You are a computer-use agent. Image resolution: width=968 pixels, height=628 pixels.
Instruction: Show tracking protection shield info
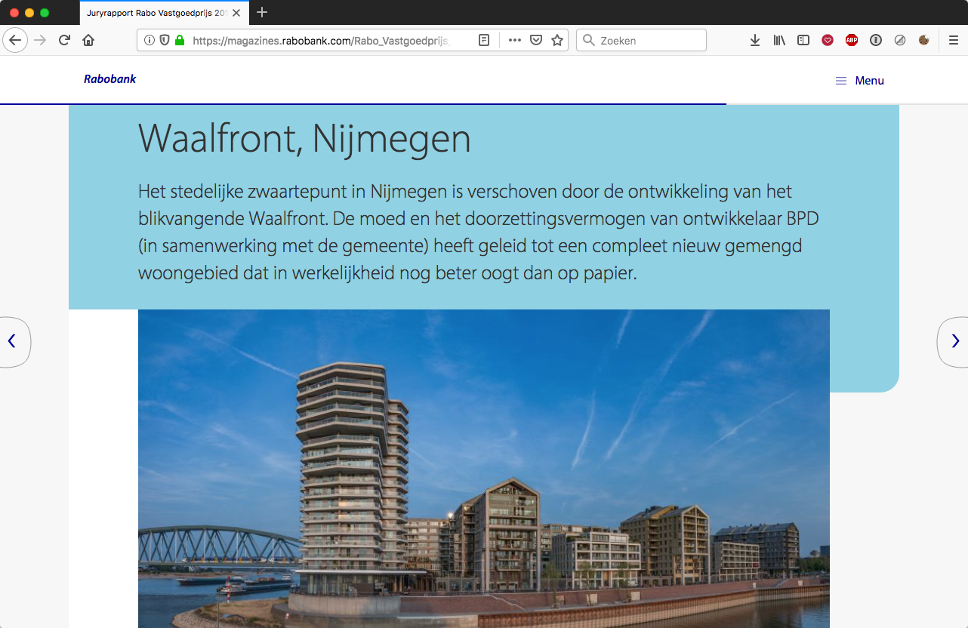165,40
